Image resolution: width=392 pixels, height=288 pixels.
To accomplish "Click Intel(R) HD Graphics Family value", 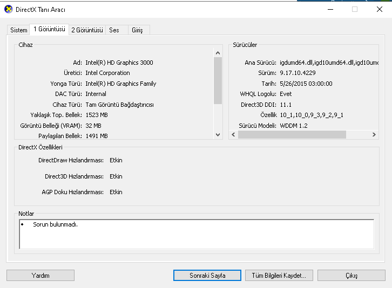I will pyautogui.click(x=121, y=84).
